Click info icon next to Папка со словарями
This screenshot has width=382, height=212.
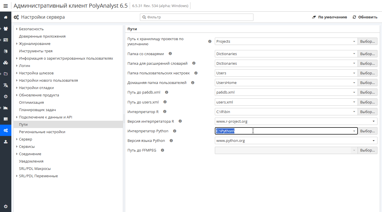170,54
